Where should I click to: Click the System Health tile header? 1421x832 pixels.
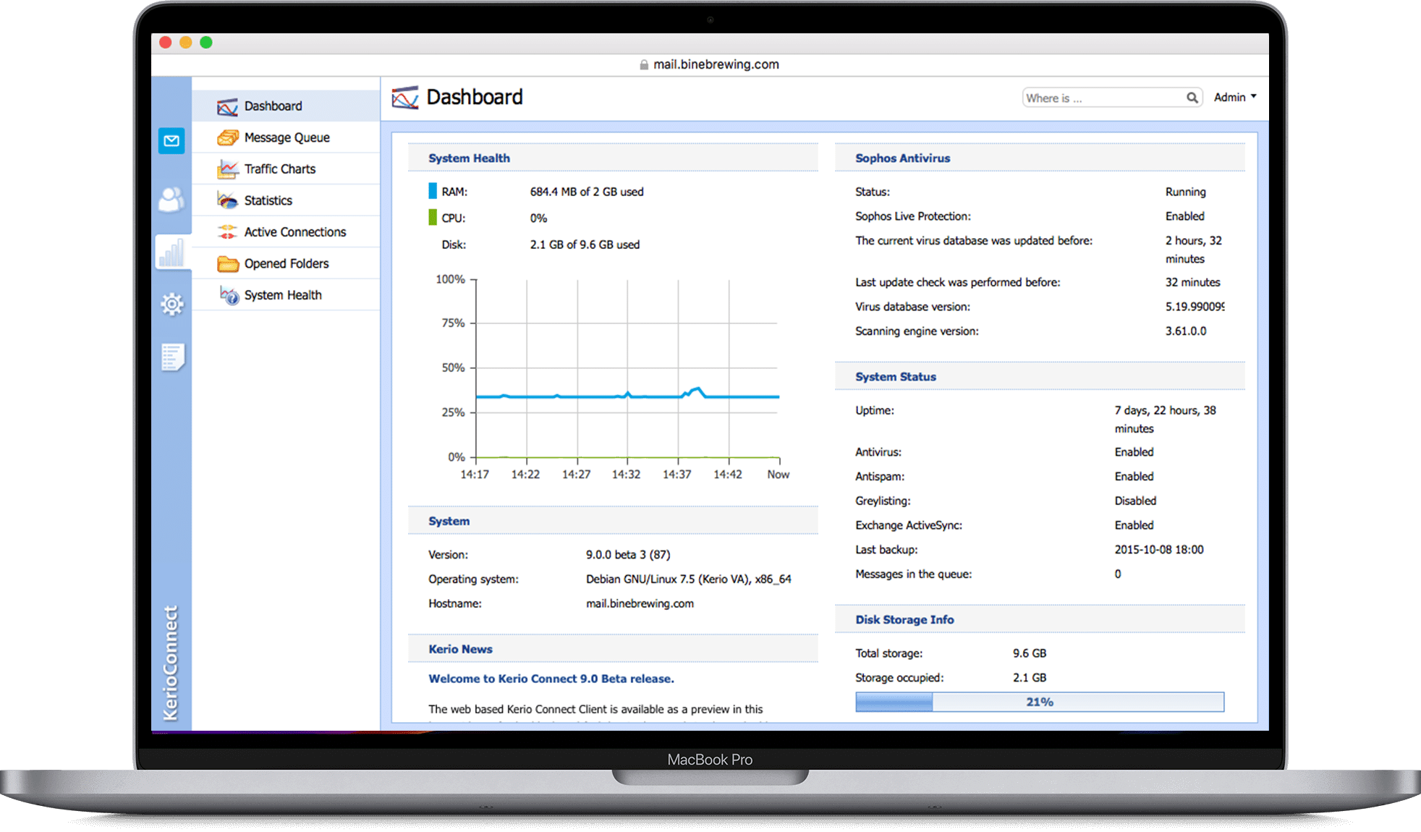613,158
